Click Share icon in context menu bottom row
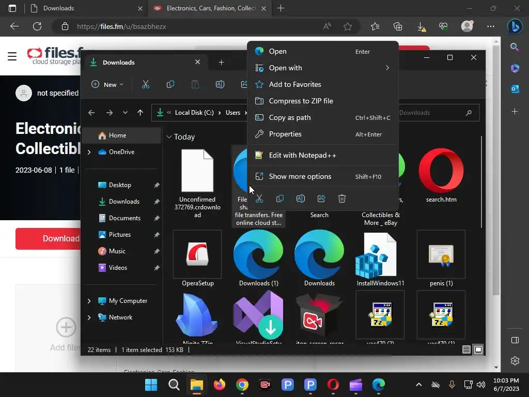The height and width of the screenshot is (397, 529). (321, 198)
